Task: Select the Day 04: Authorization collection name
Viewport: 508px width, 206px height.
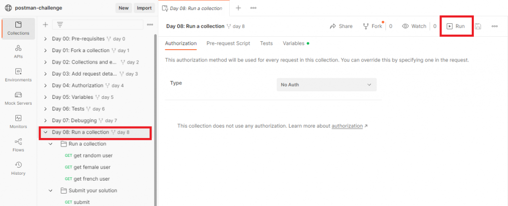Action: (x=77, y=85)
